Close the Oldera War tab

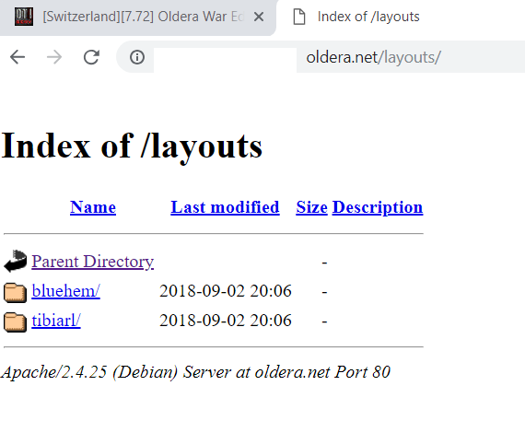click(x=259, y=17)
